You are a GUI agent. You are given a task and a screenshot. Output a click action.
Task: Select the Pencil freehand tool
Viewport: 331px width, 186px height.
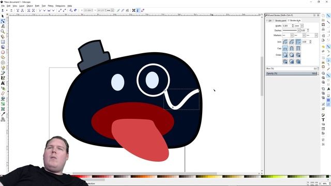(3, 68)
